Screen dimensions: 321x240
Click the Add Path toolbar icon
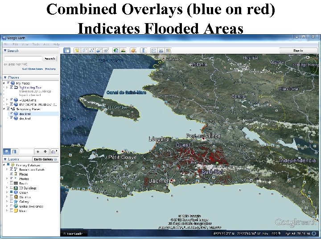(x=91, y=50)
